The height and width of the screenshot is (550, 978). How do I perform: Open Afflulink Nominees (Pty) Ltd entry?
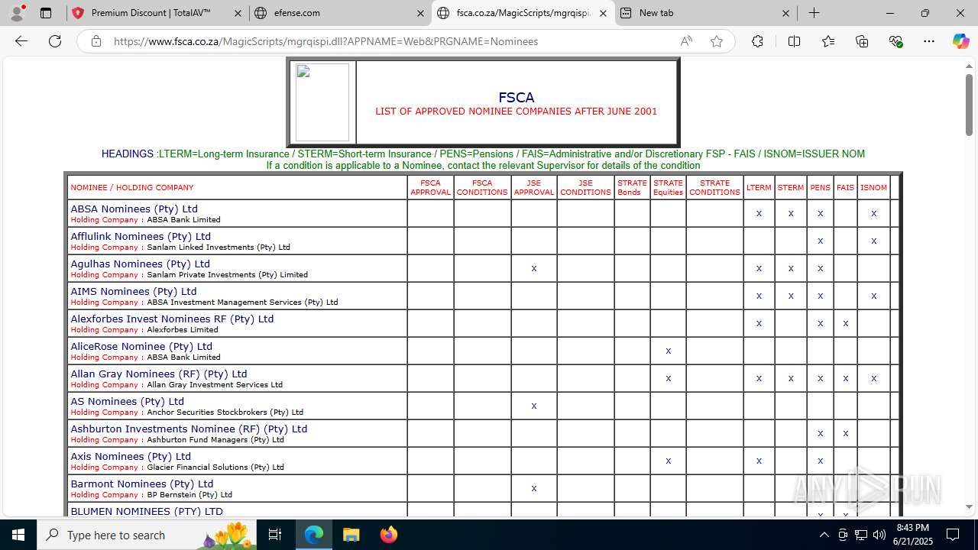click(141, 236)
